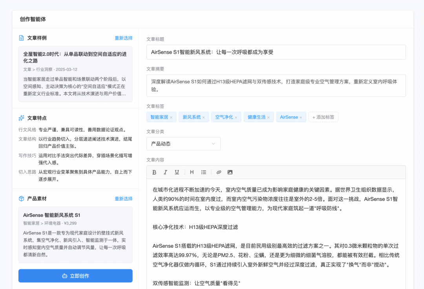Insert a hyperlink via link icon
This screenshot has width=424, height=289.
coord(219,172)
